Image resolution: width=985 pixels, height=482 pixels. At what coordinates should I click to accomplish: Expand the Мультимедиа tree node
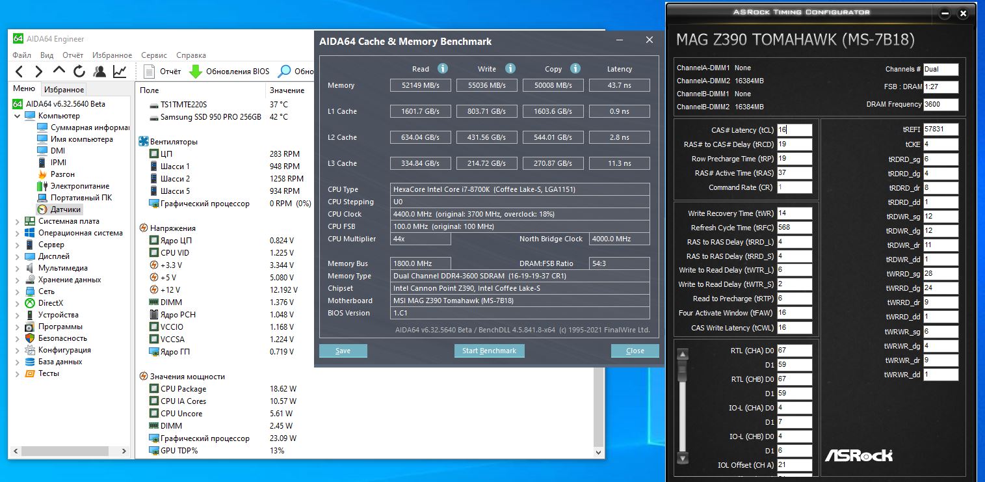click(18, 268)
